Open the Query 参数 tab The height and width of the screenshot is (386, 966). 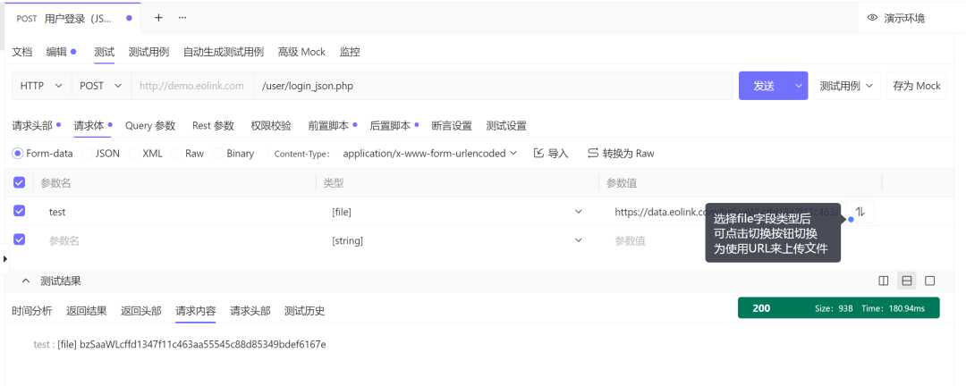coord(150,126)
